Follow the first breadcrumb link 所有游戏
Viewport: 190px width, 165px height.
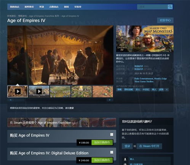tap(11, 16)
